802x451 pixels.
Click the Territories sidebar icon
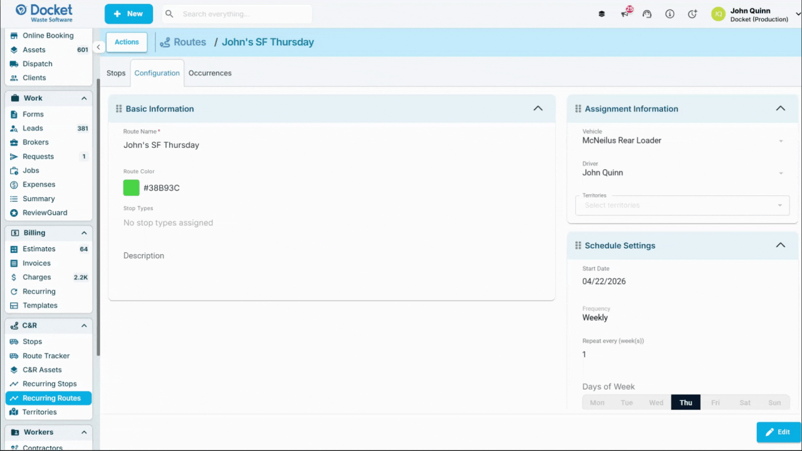coord(14,412)
